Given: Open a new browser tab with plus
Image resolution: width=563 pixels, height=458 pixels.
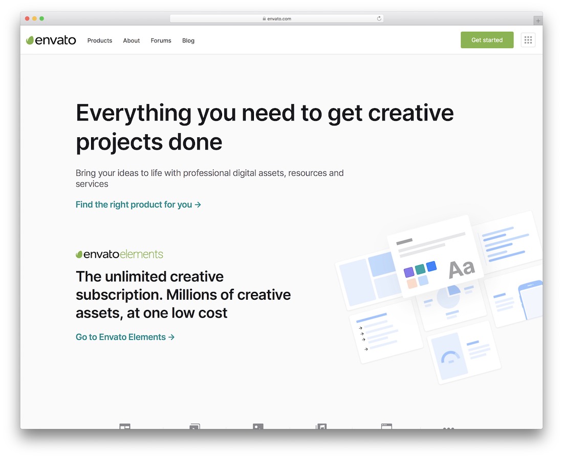Looking at the screenshot, I should (x=537, y=21).
